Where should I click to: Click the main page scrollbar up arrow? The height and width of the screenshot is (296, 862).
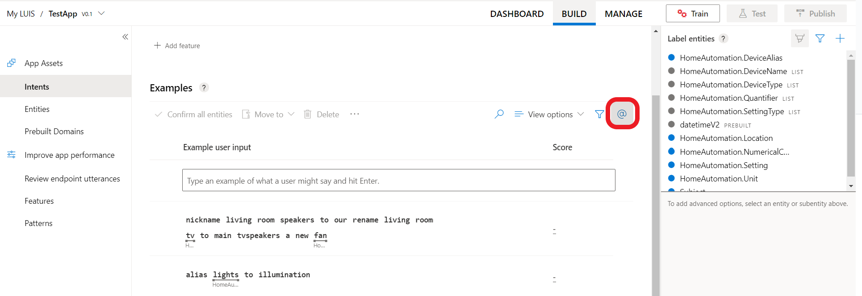(656, 31)
